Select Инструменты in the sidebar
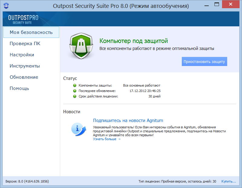242x188 pixels. [x=25, y=66]
